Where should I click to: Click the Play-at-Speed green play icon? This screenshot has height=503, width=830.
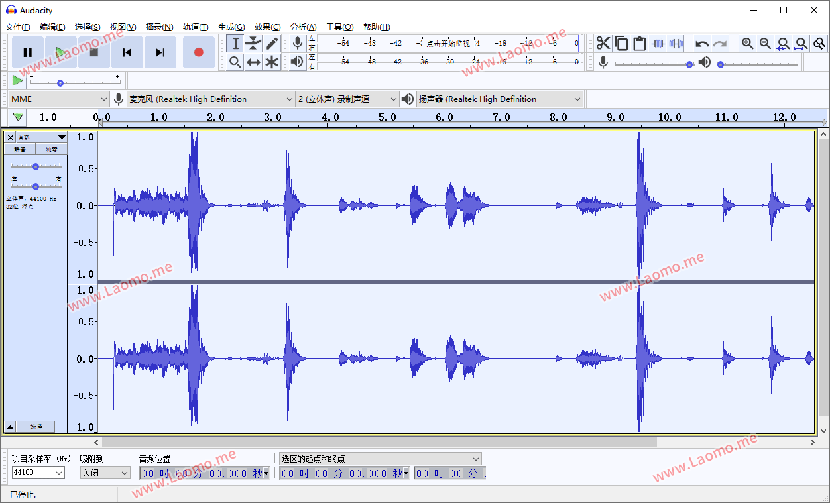pos(17,80)
